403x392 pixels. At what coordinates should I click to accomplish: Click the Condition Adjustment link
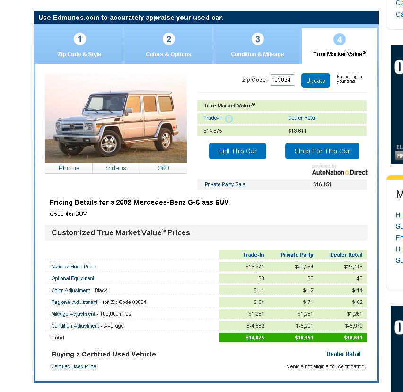75,326
